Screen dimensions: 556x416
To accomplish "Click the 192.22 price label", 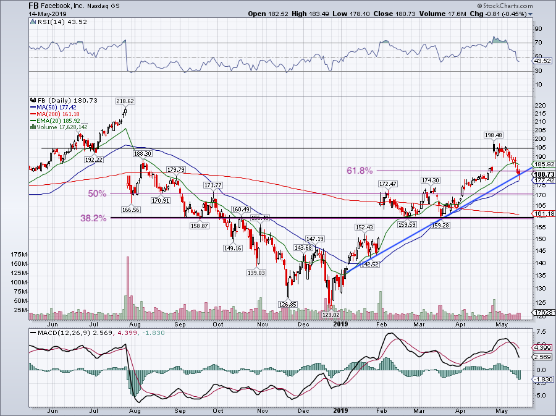I will coord(94,159).
